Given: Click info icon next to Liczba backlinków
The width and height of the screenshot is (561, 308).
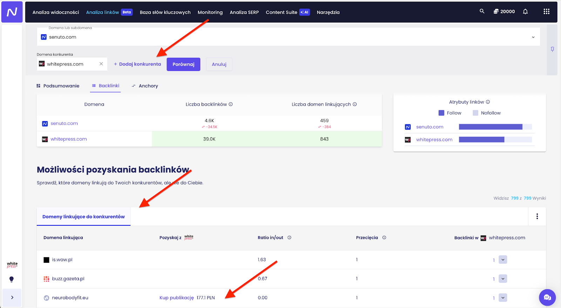Looking at the screenshot, I should tap(231, 104).
